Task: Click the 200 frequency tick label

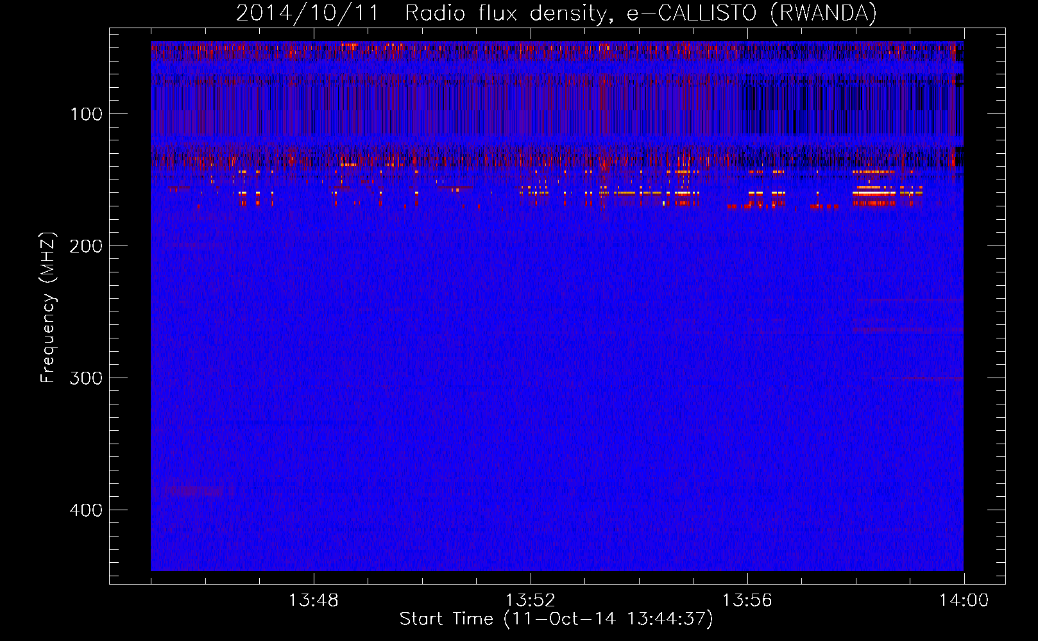Action: point(87,246)
